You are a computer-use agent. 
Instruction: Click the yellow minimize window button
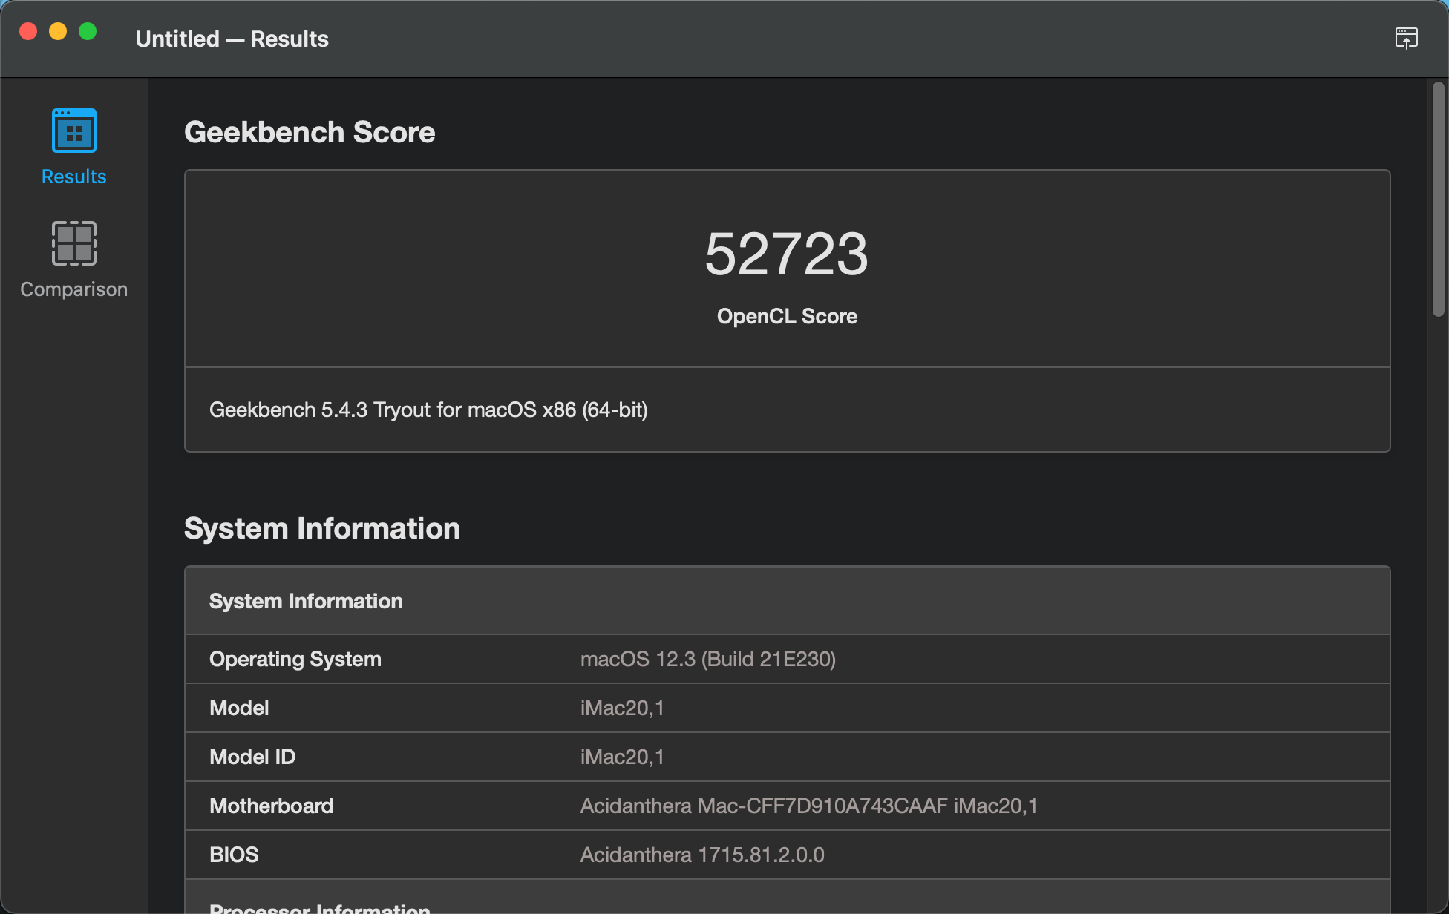click(58, 31)
